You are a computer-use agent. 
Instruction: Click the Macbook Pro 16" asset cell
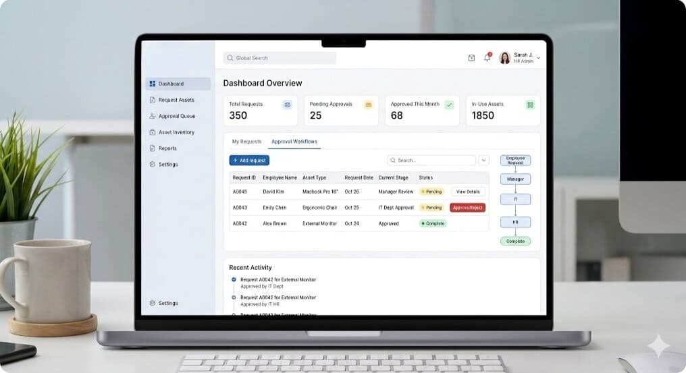click(x=320, y=192)
